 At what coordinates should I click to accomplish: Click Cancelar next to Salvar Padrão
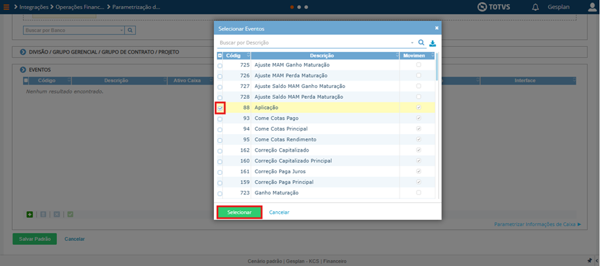click(74, 239)
